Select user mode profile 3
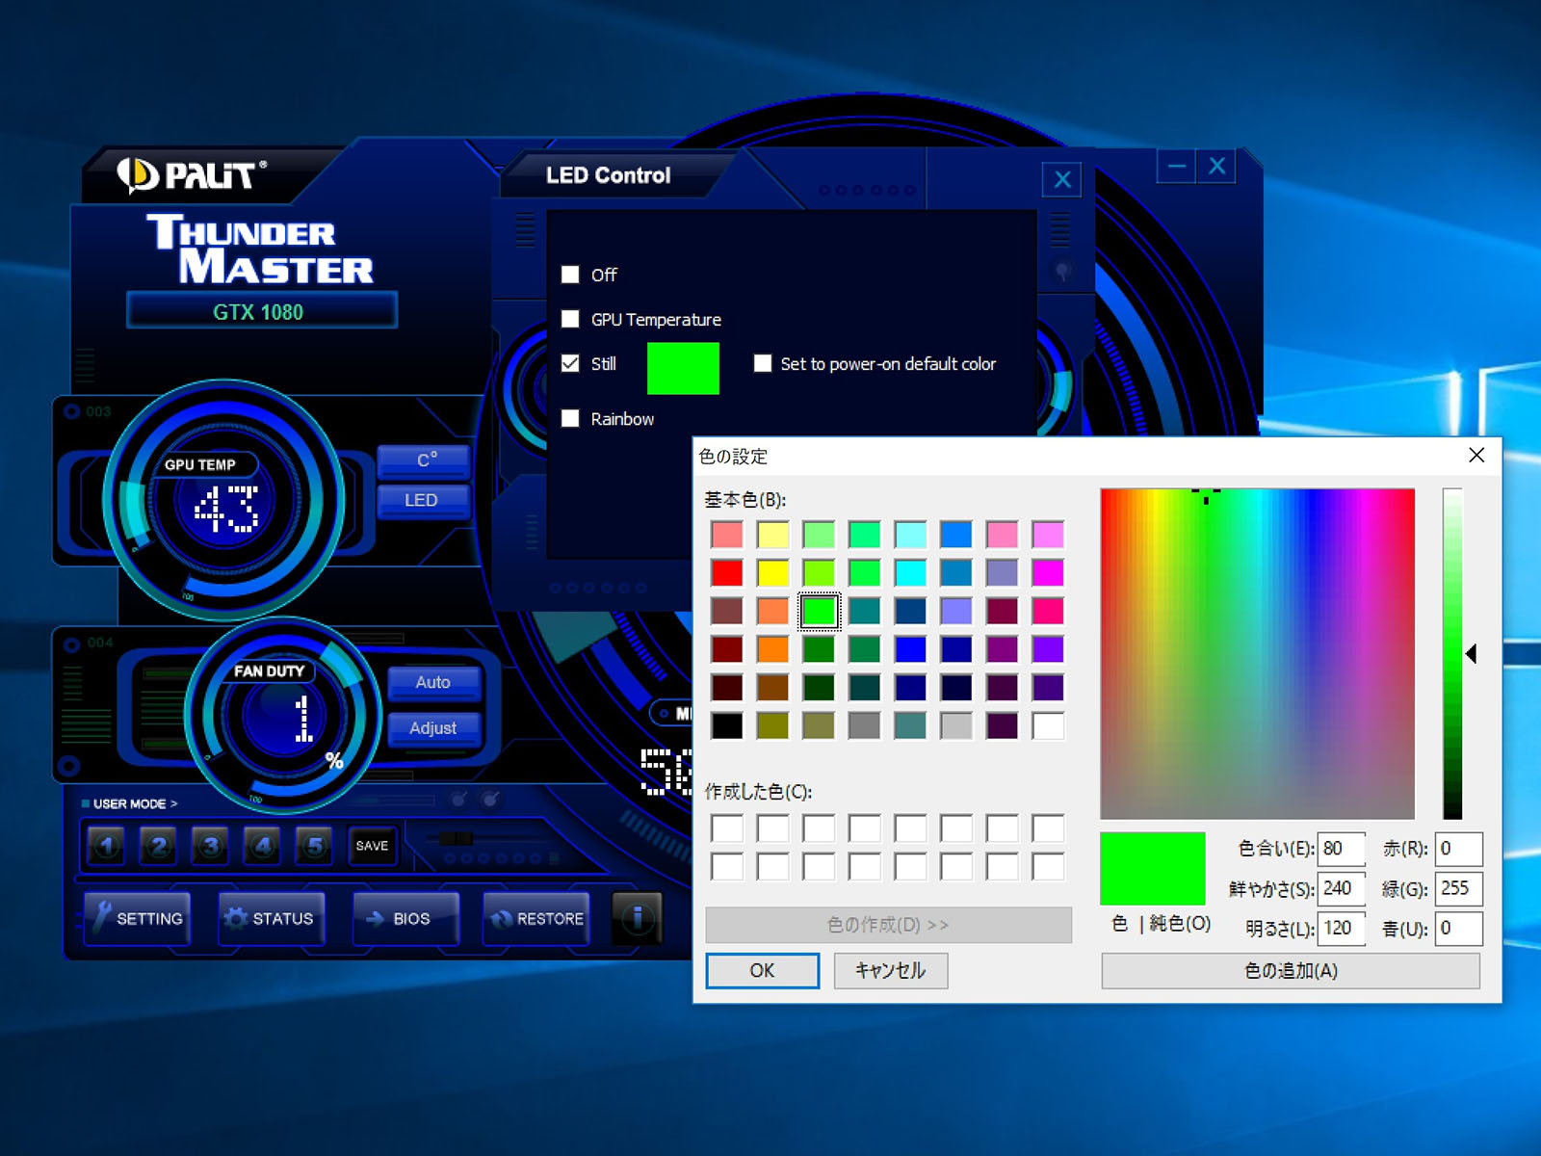The width and height of the screenshot is (1541, 1156). [x=211, y=846]
